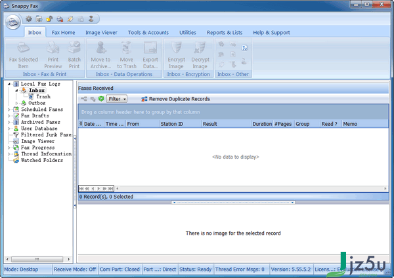The width and height of the screenshot is (394, 278).
Task: Select Filtered Junk Faxes in the tree
Action: pyautogui.click(x=47, y=134)
